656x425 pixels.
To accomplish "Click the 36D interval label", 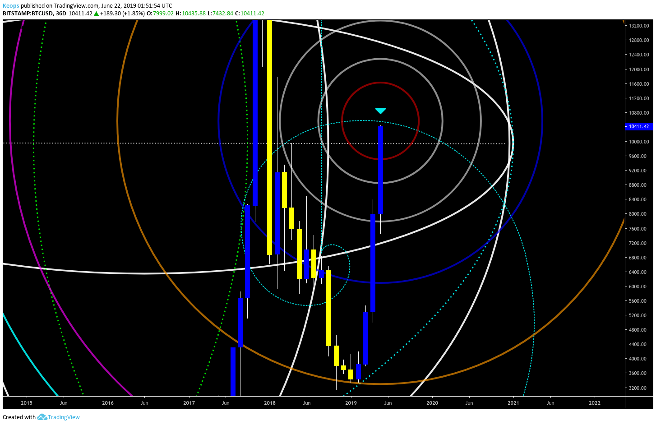I will [x=61, y=14].
